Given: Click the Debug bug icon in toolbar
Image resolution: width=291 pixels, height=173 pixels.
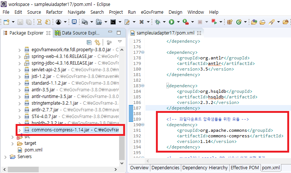Looking at the screenshot, I should point(158,22).
